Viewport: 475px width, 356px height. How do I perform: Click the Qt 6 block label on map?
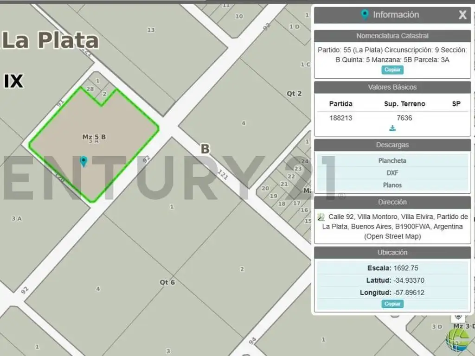167,282
